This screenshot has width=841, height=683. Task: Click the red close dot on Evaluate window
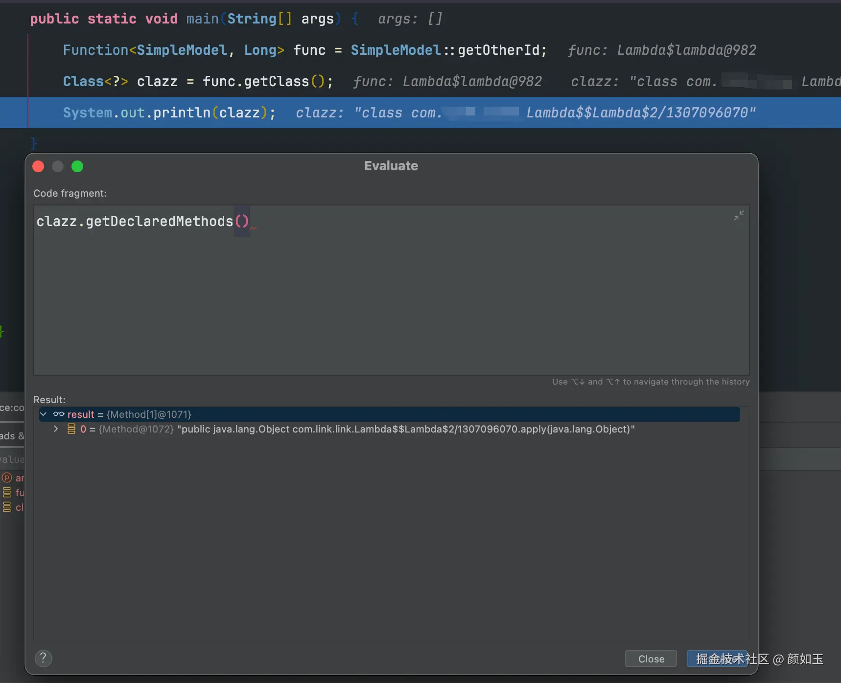[x=38, y=166]
